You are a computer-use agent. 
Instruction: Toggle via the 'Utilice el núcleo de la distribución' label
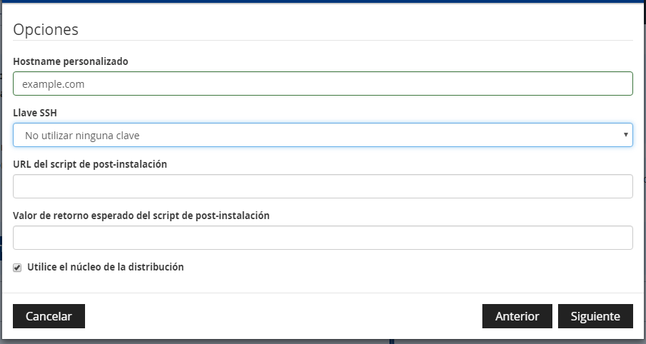coord(106,267)
